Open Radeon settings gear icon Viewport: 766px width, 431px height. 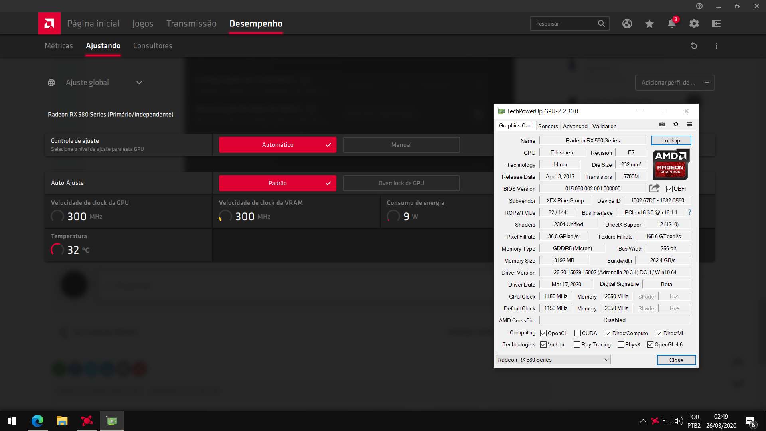694,24
